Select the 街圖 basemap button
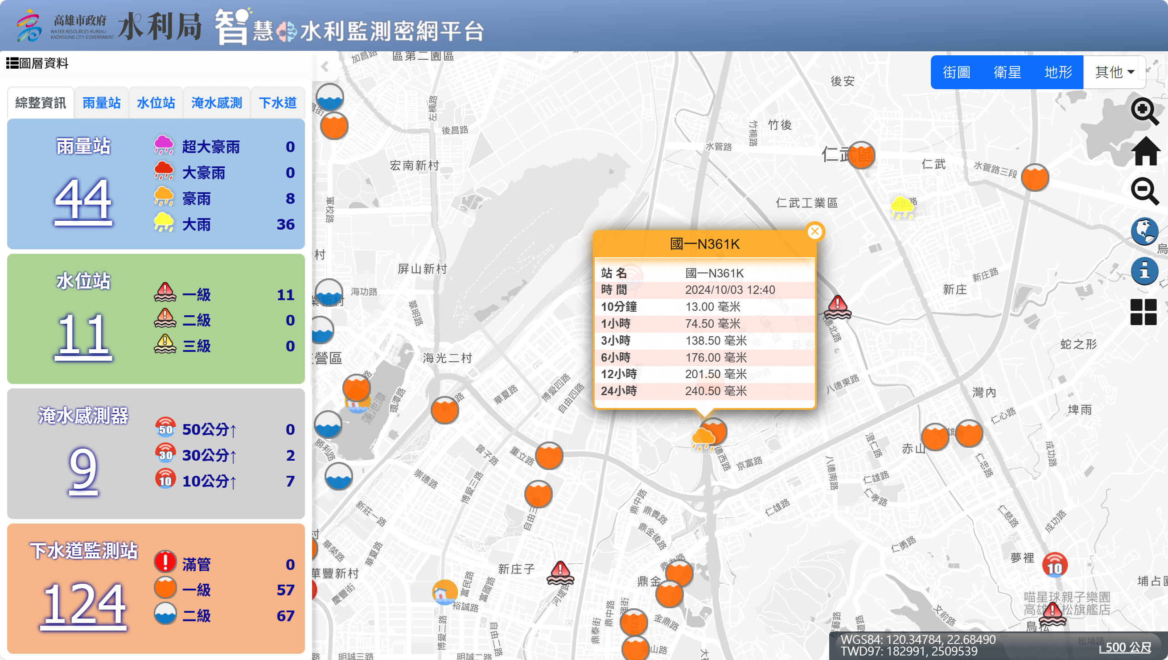Viewport: 1168px width, 660px height. point(956,72)
